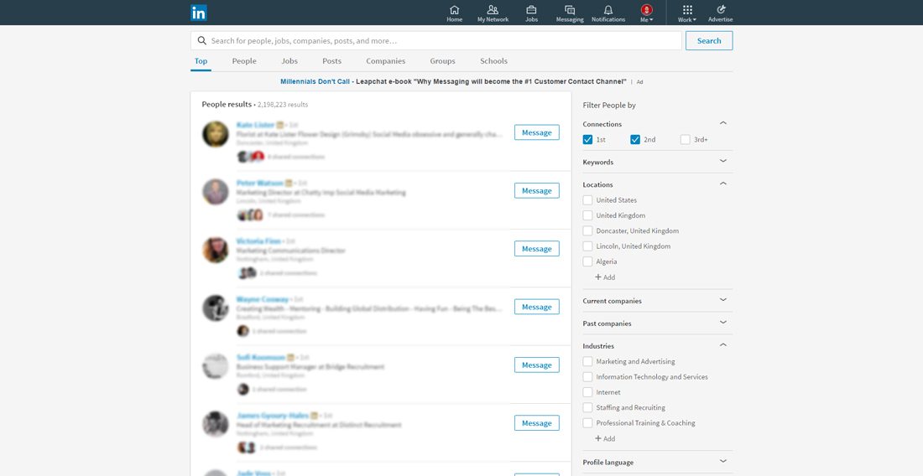Screen dimensions: 923x476
Task: Check Lincoln, United Kingdom filter
Action: coord(587,246)
